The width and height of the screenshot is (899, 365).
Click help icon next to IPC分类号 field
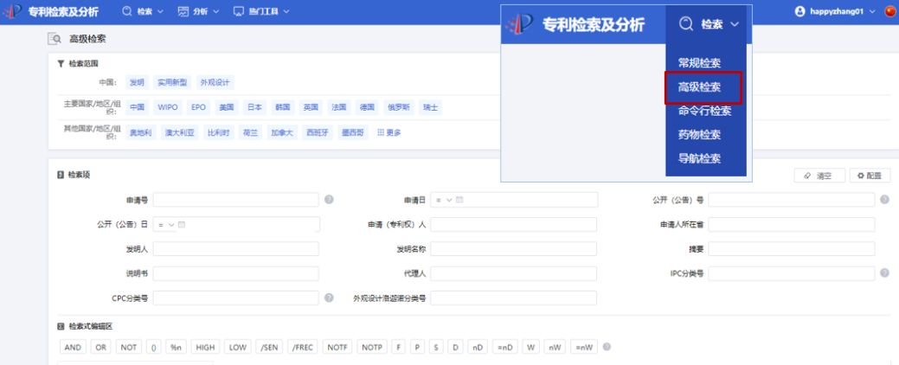pyautogui.click(x=884, y=272)
